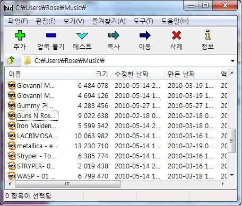This screenshot has height=206, width=242.
Task: Click the MP3 icon beside the WASP - 01 file
Action: (12, 176)
